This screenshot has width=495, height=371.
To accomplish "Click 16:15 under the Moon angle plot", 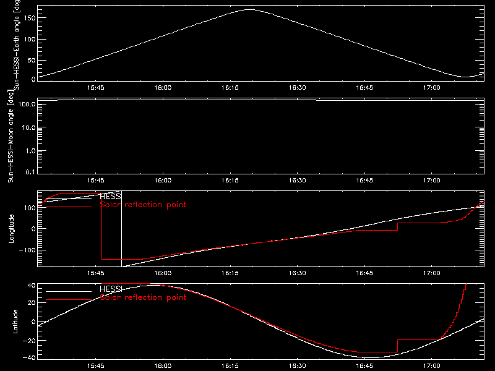I will (230, 181).
